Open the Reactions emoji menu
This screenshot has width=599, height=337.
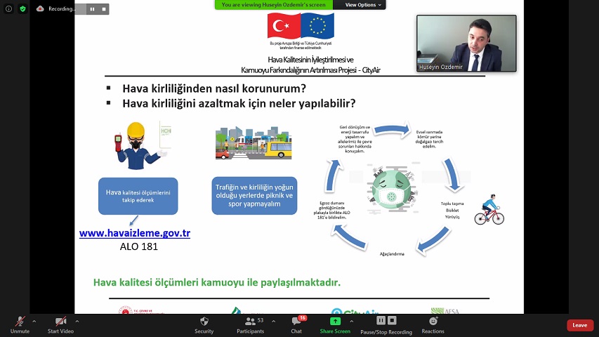click(433, 325)
